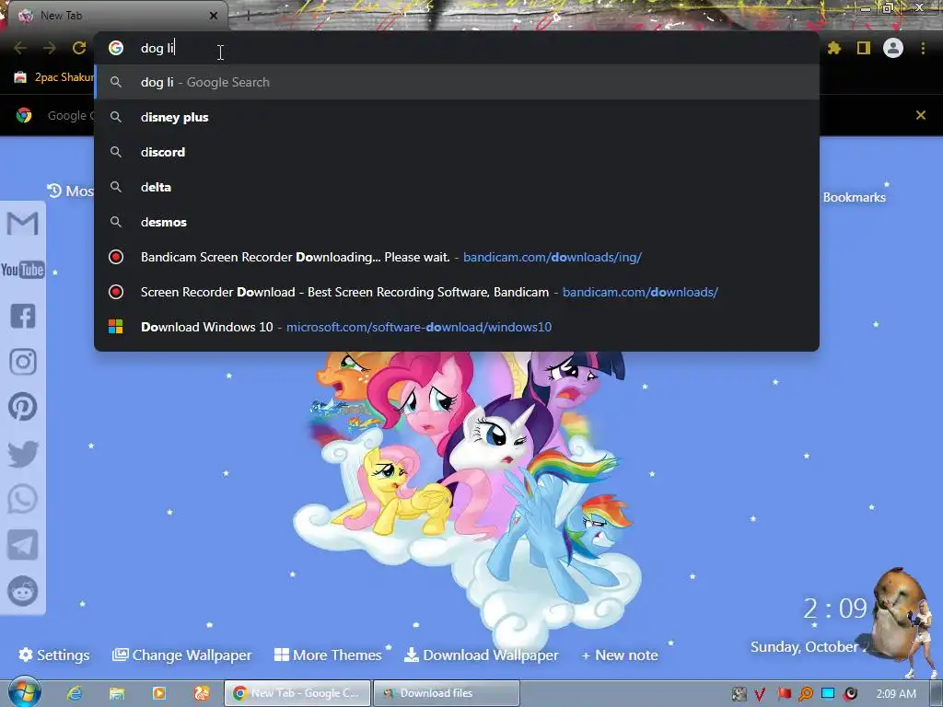The width and height of the screenshot is (943, 707).
Task: Switch to Download files taskbar window
Action: click(447, 693)
